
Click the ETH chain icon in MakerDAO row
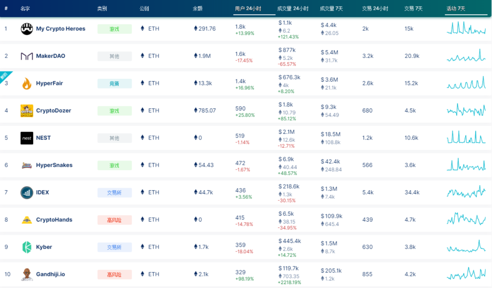142,56
